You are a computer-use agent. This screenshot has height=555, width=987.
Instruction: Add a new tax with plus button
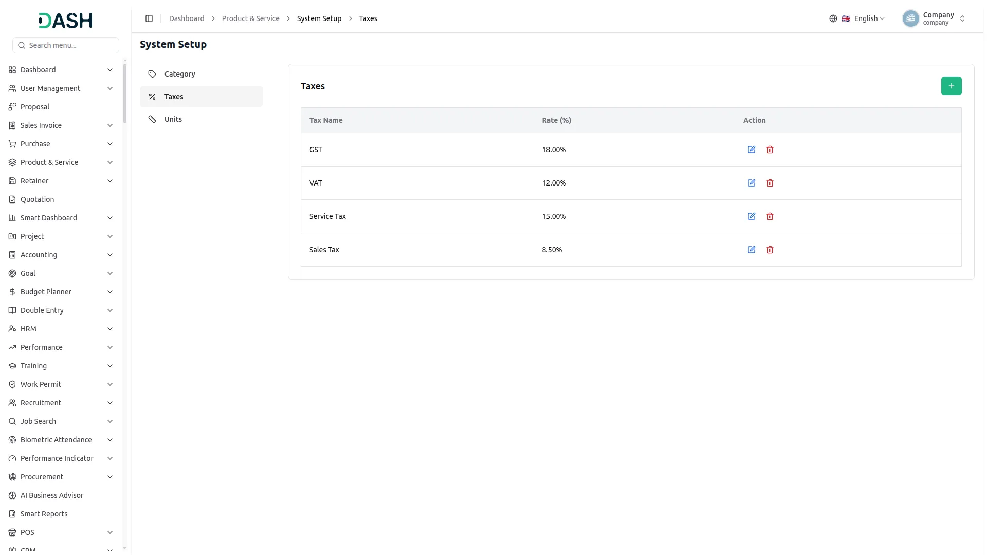[951, 86]
